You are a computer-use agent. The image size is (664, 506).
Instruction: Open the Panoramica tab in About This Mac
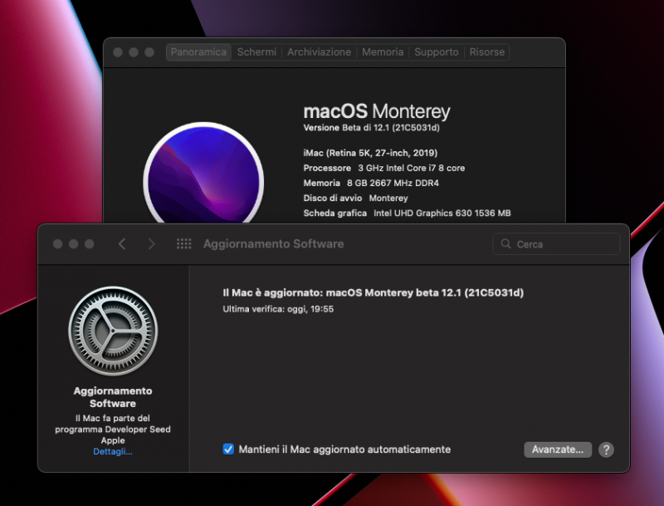point(198,52)
